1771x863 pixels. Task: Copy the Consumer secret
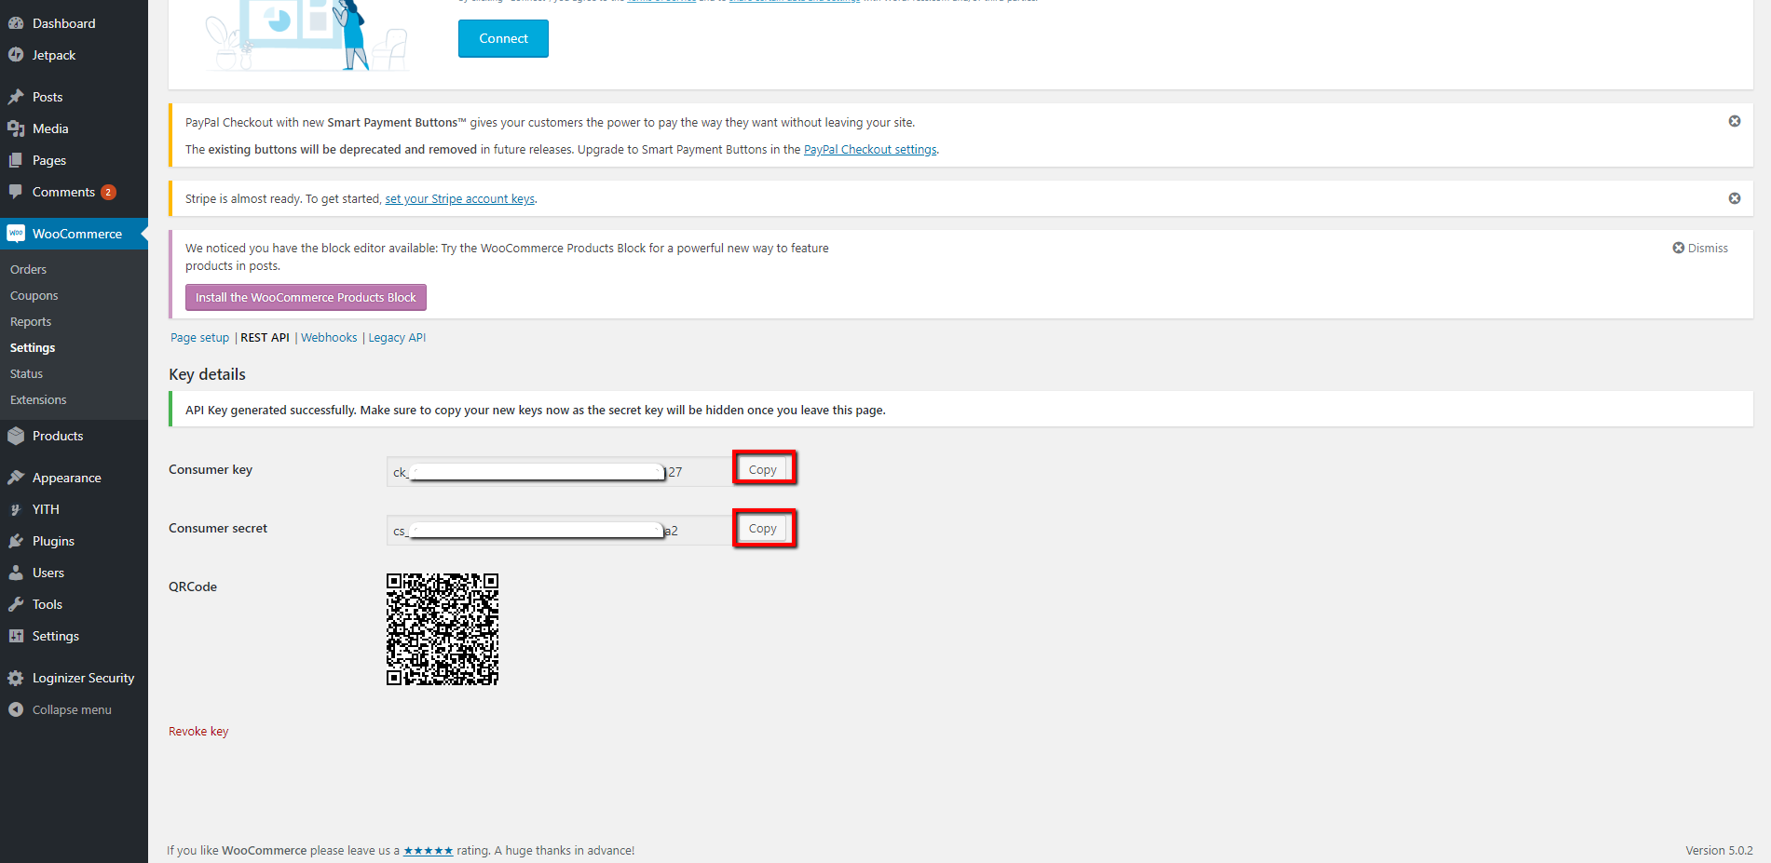762,528
